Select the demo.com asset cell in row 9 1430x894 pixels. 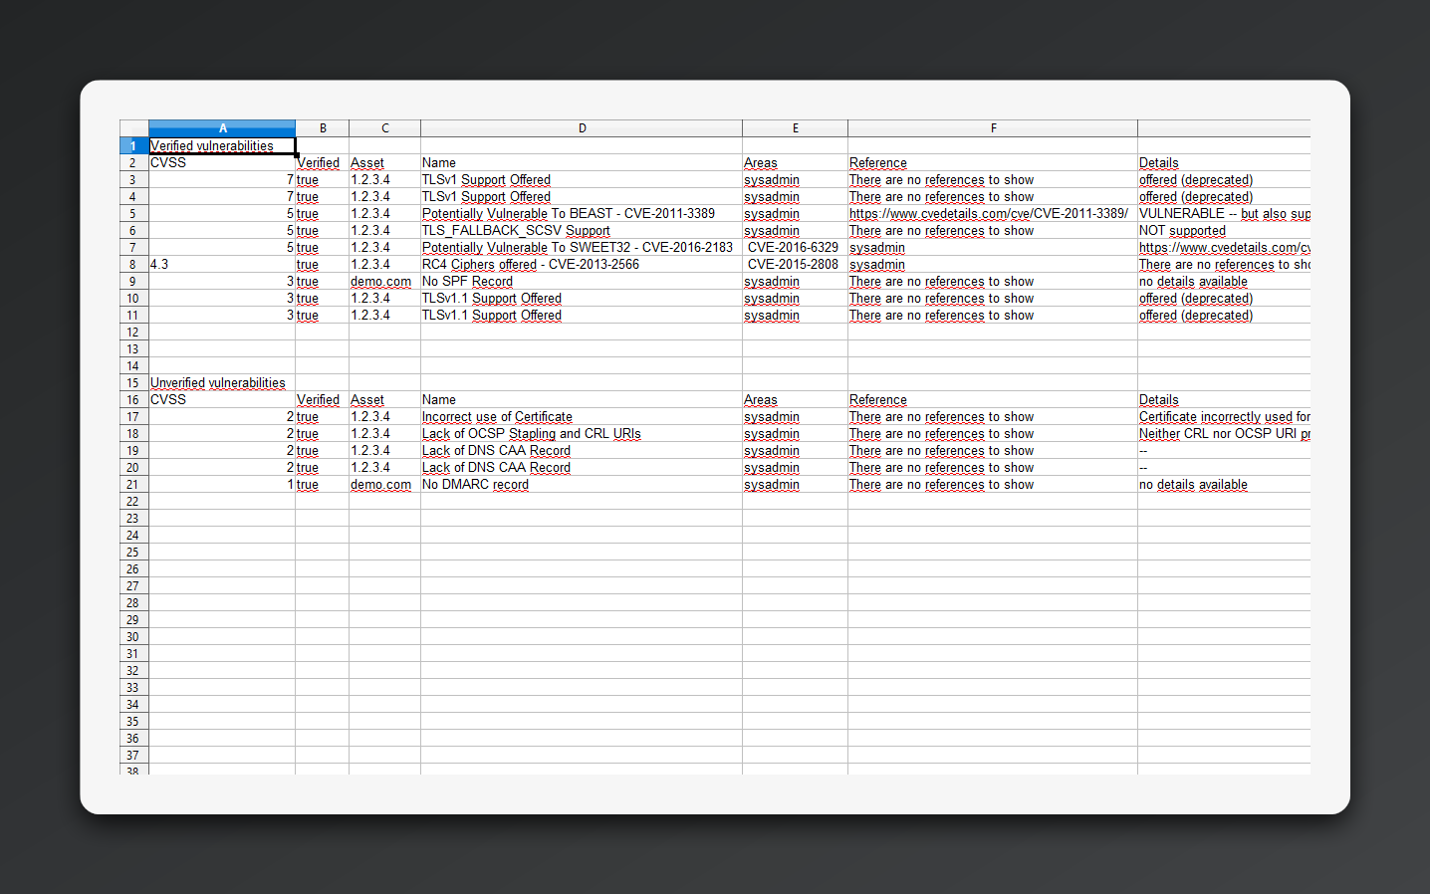tap(380, 281)
